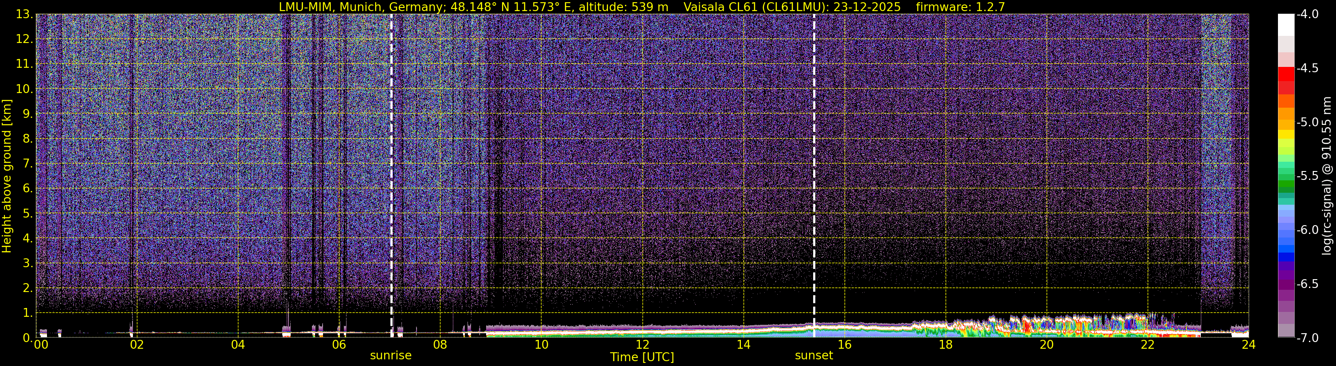Click the 20 tick on the time axis
This screenshot has width=1336, height=366.
pyautogui.click(x=1047, y=345)
